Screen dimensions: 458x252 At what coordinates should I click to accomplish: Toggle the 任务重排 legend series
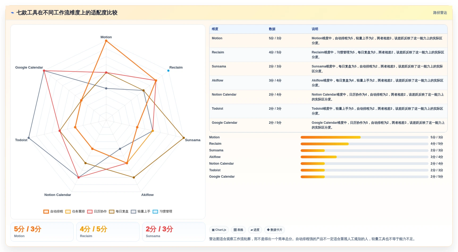point(75,212)
